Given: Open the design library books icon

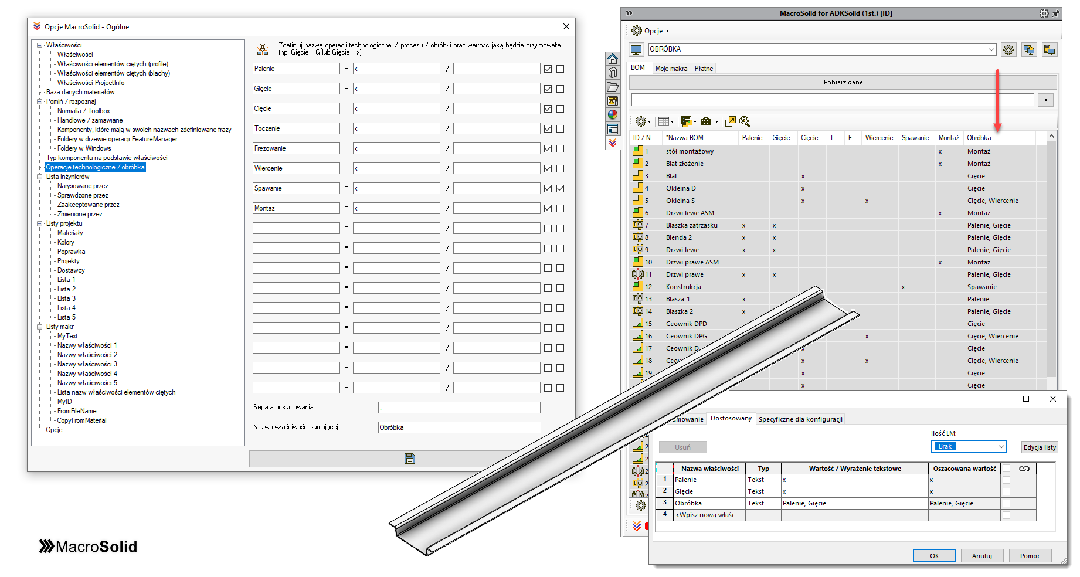Looking at the screenshot, I should pos(613,73).
